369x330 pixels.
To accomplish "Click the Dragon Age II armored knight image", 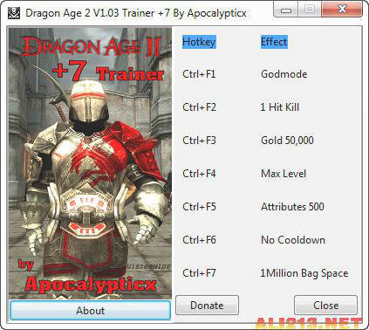I will pos(90,163).
